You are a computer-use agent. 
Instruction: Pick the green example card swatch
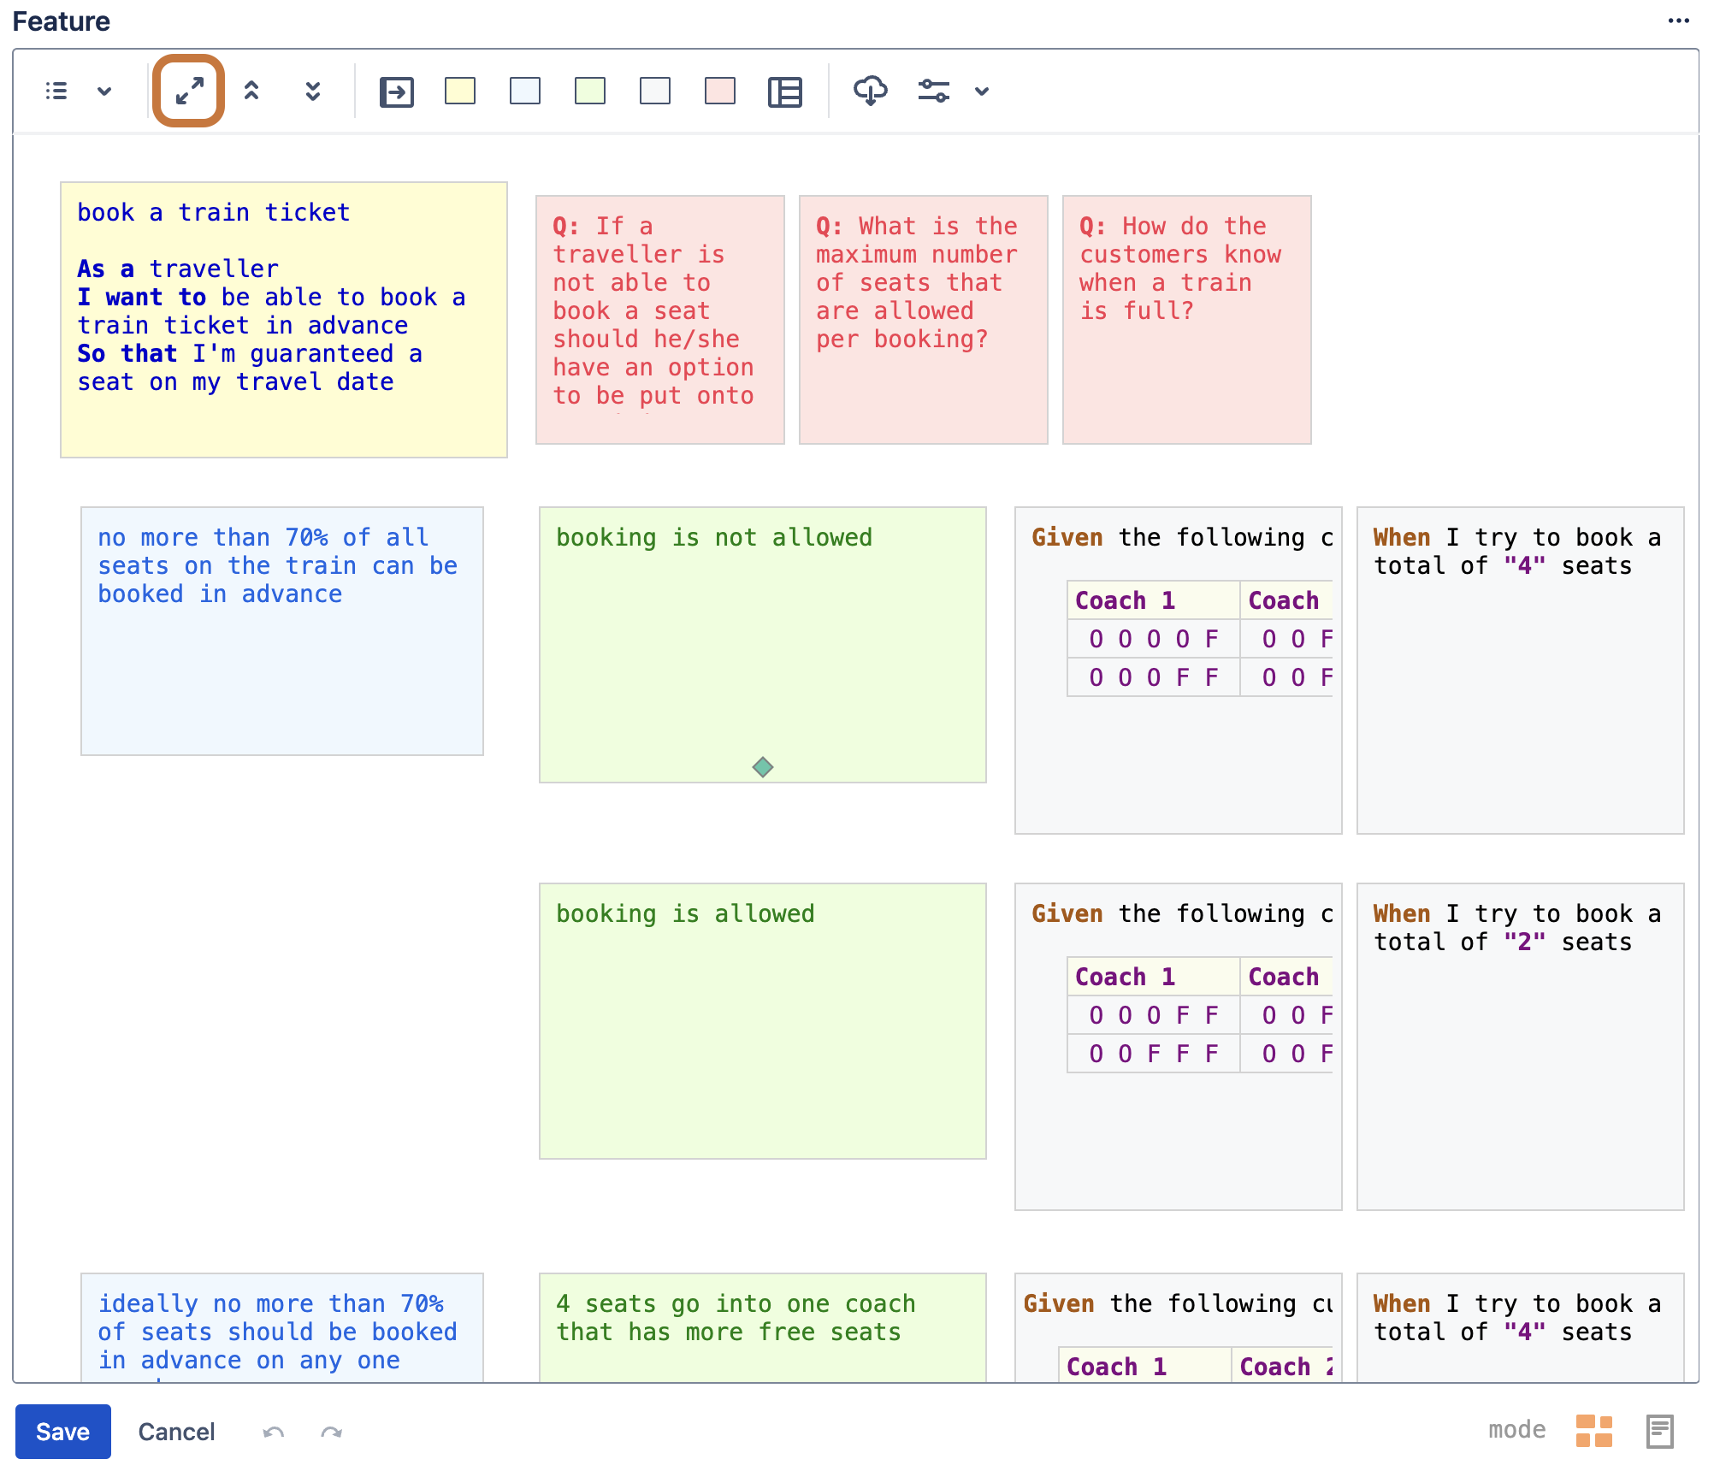[x=590, y=91]
